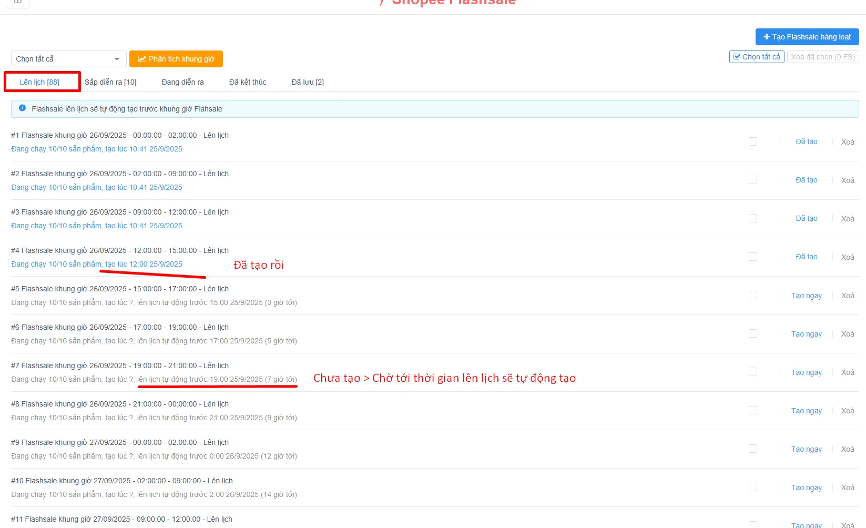Click status line of #2 "Đang chạy 10/10 sản phẩm"
The height and width of the screenshot is (528, 866).
(56, 187)
